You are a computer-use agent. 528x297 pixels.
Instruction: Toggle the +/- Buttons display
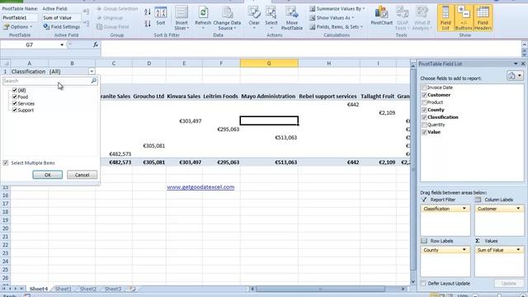pos(464,18)
